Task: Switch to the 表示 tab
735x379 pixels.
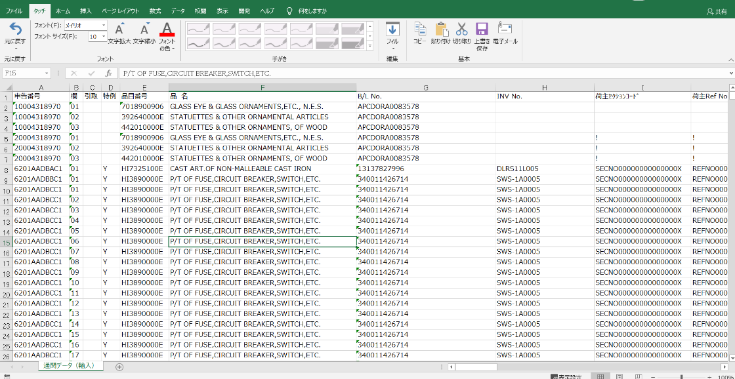Action: click(x=222, y=10)
